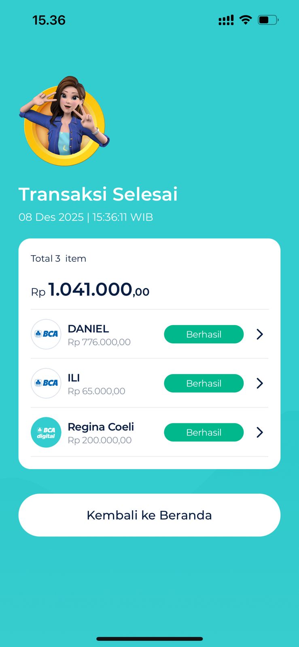Tap the cellular signal bars icon
The width and height of the screenshot is (299, 647).
coord(226,20)
